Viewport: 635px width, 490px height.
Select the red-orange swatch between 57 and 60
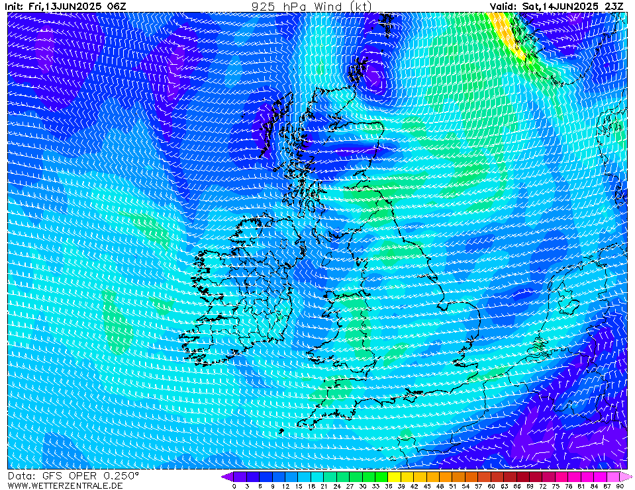[x=485, y=477]
